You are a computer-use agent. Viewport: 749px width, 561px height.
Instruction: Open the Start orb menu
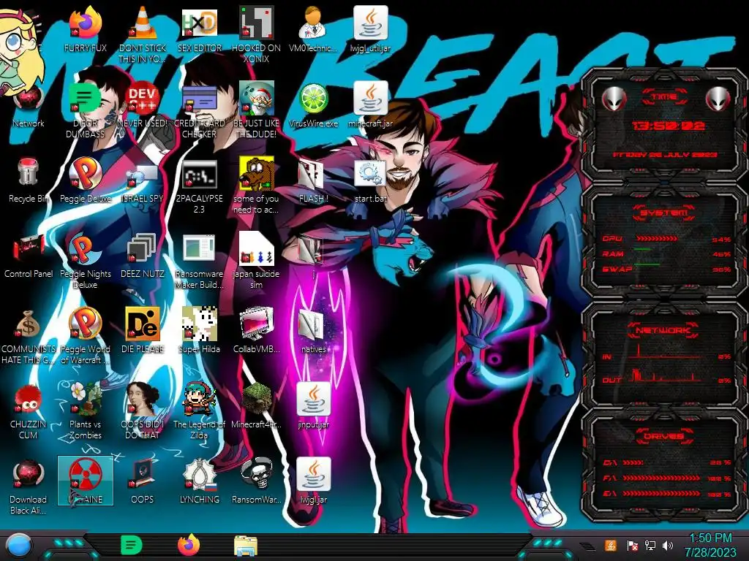click(18, 546)
